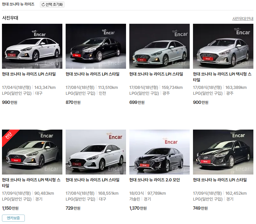The height and width of the screenshot is (224, 256).
Task: Click the 인천 location text
Action: 103,93
